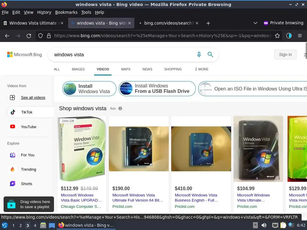Screen dimensions: 307x230
Task: Open Vista Business English Full link
Action: pos(196,198)
